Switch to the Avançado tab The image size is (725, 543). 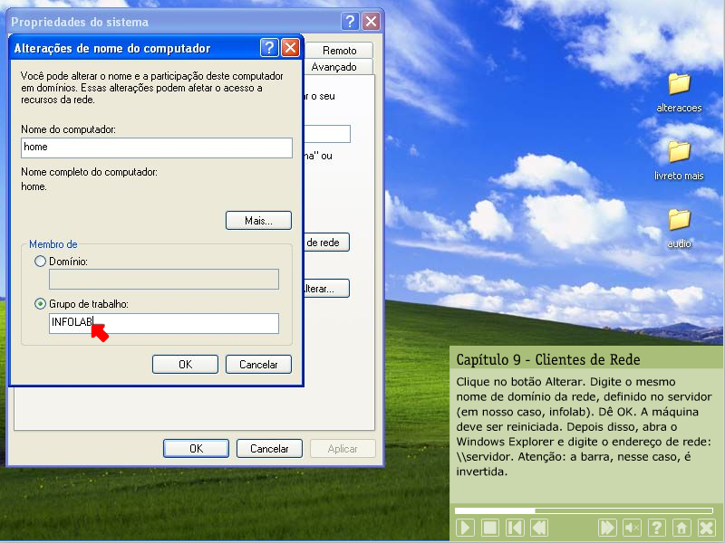[x=334, y=67]
